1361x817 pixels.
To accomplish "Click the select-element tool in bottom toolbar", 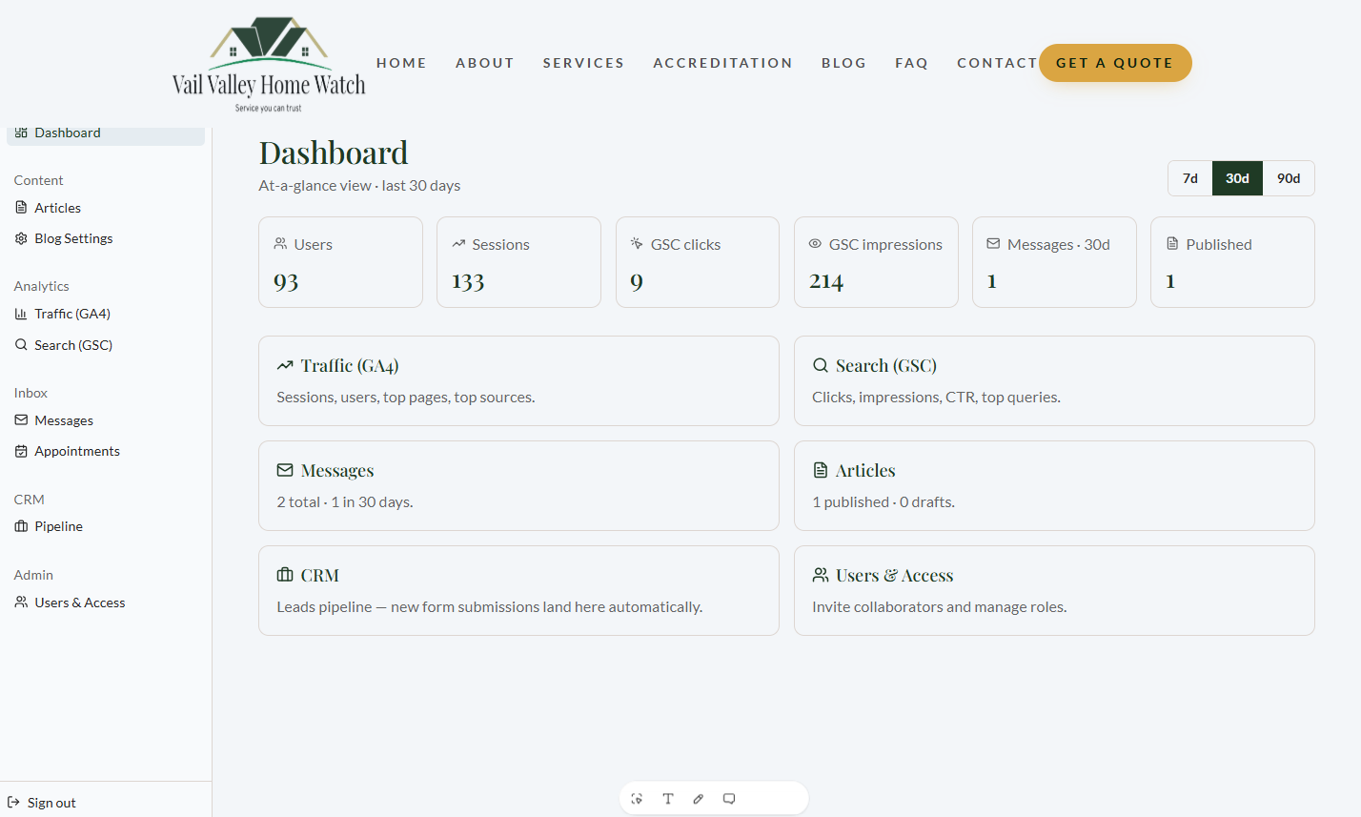I will [x=637, y=799].
